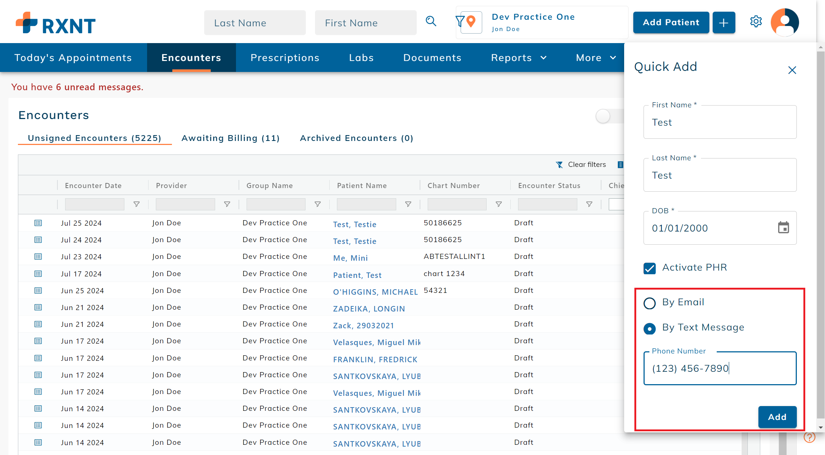Image resolution: width=825 pixels, height=455 pixels.
Task: Click the Add Patient button
Action: click(x=671, y=22)
